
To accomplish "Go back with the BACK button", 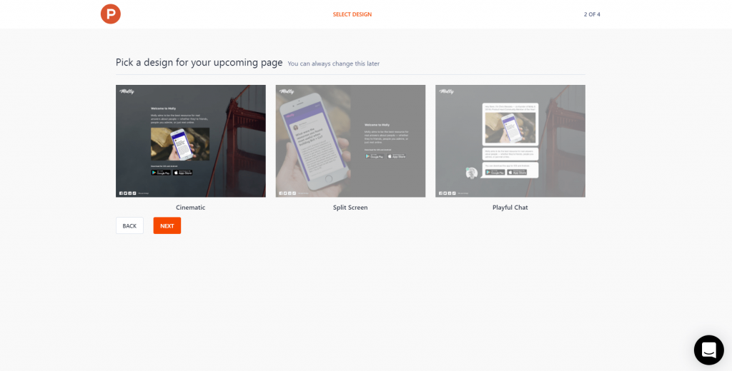I will coord(129,225).
